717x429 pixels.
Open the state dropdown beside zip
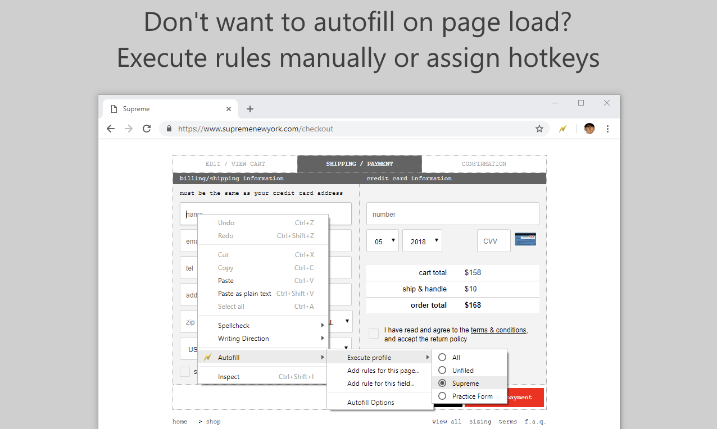tap(341, 322)
